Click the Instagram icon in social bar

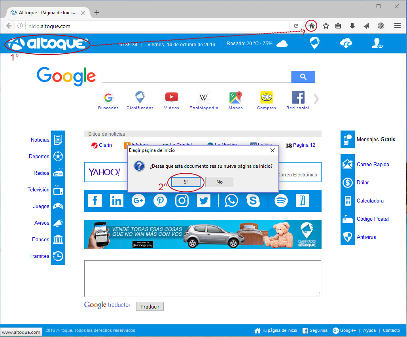[x=182, y=201]
